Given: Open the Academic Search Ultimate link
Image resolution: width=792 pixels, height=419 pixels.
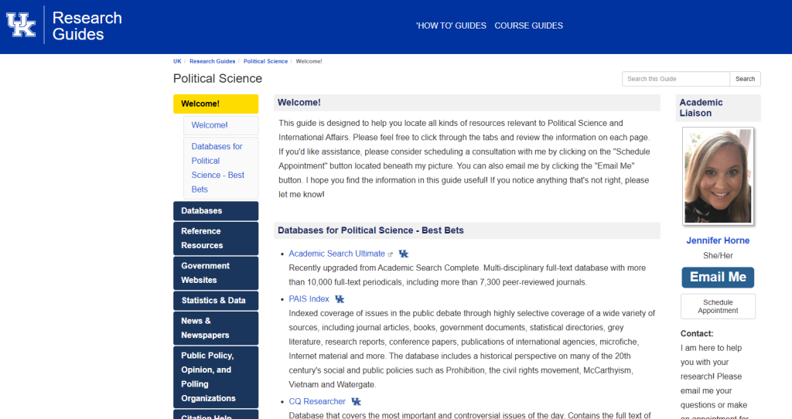Looking at the screenshot, I should coord(336,254).
